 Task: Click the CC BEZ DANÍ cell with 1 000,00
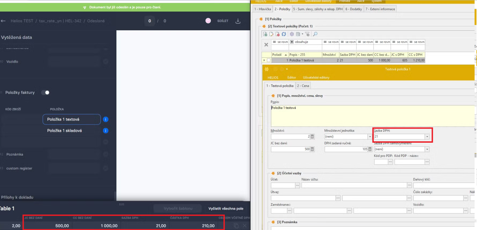[x=96, y=226]
